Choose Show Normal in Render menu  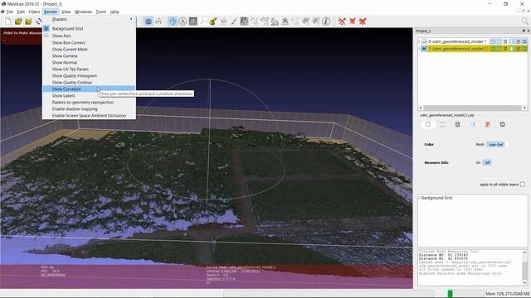89,63
